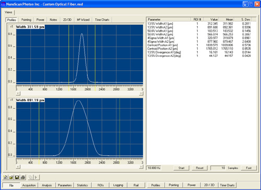This screenshot has height=190, width=261.
Task: Open the Parameters bottom tab
Action: pos(65,185)
